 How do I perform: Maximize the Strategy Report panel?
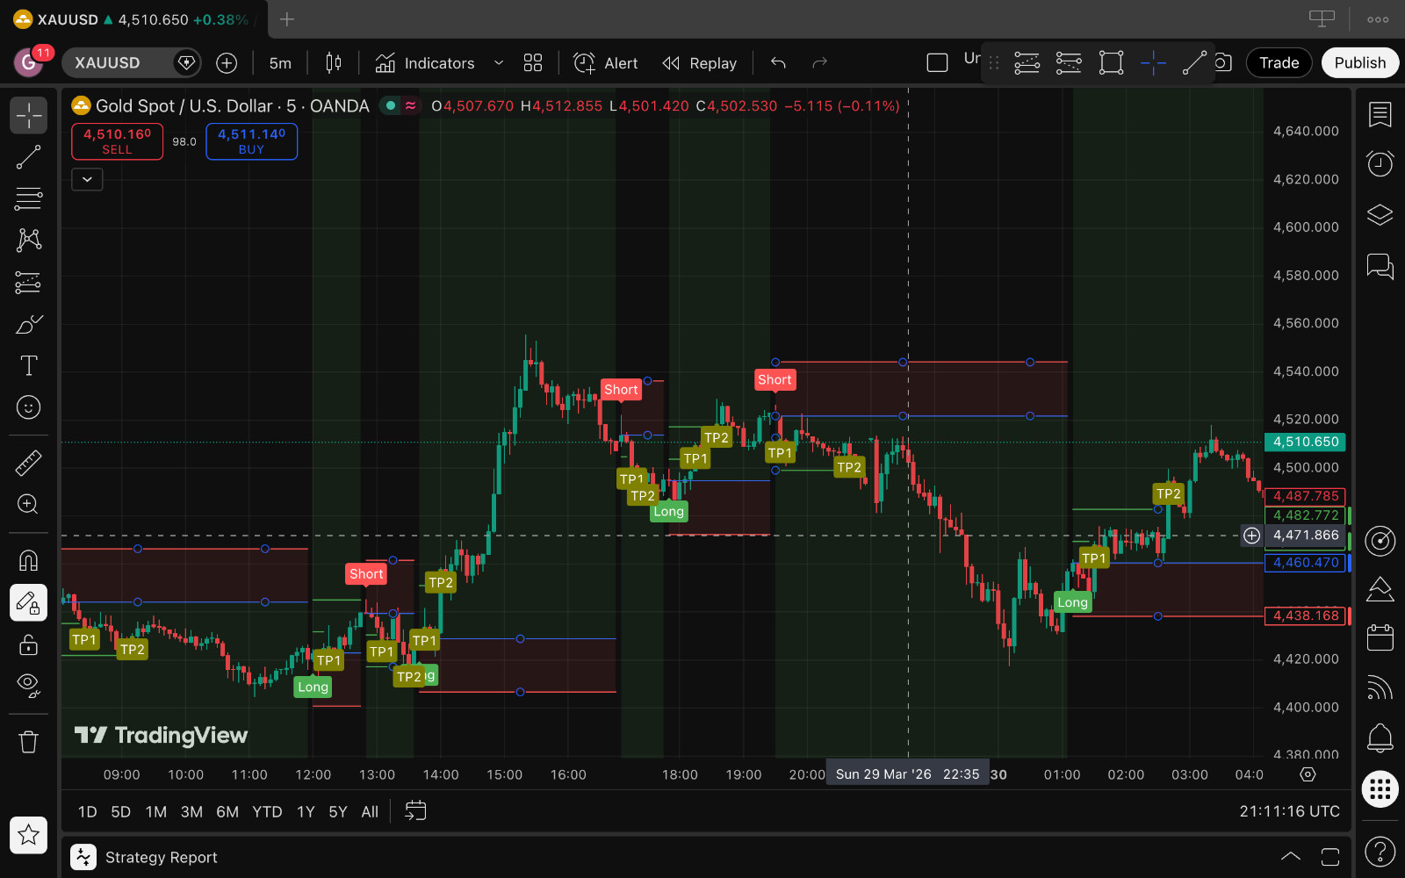(x=1329, y=857)
